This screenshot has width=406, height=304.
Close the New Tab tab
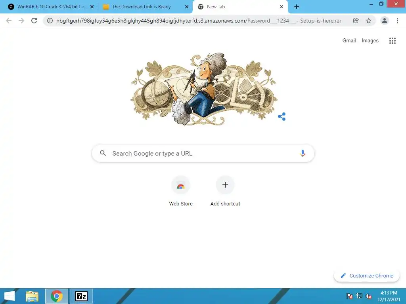tap(282, 7)
